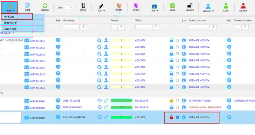Focus the Office filter text box
This screenshot has height=135, width=255.
[143, 27]
